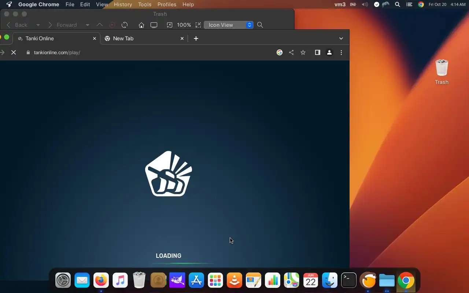The width and height of the screenshot is (469, 293).
Task: Expand Chrome tab search chevron
Action: (341, 38)
